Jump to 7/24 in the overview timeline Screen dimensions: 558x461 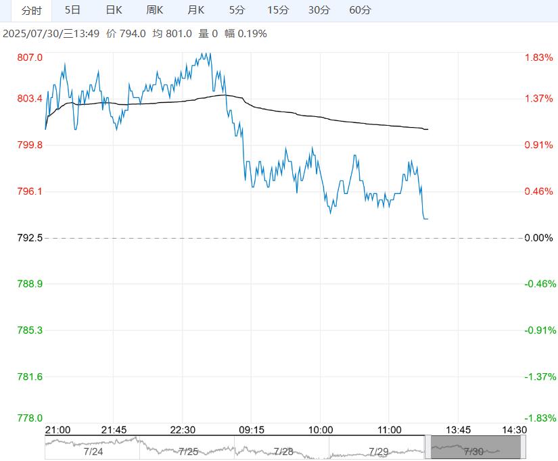[93, 451]
